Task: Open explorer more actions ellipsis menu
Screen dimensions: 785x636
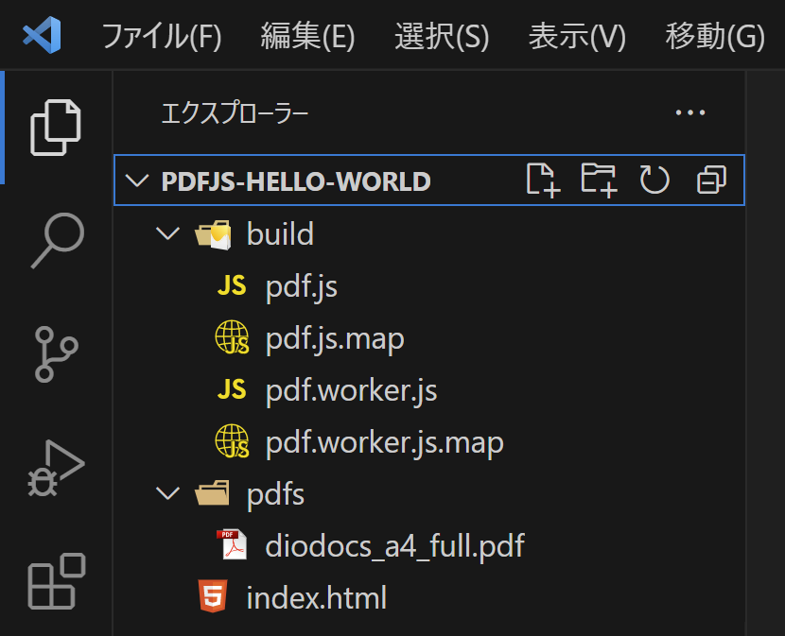Action: 690,112
